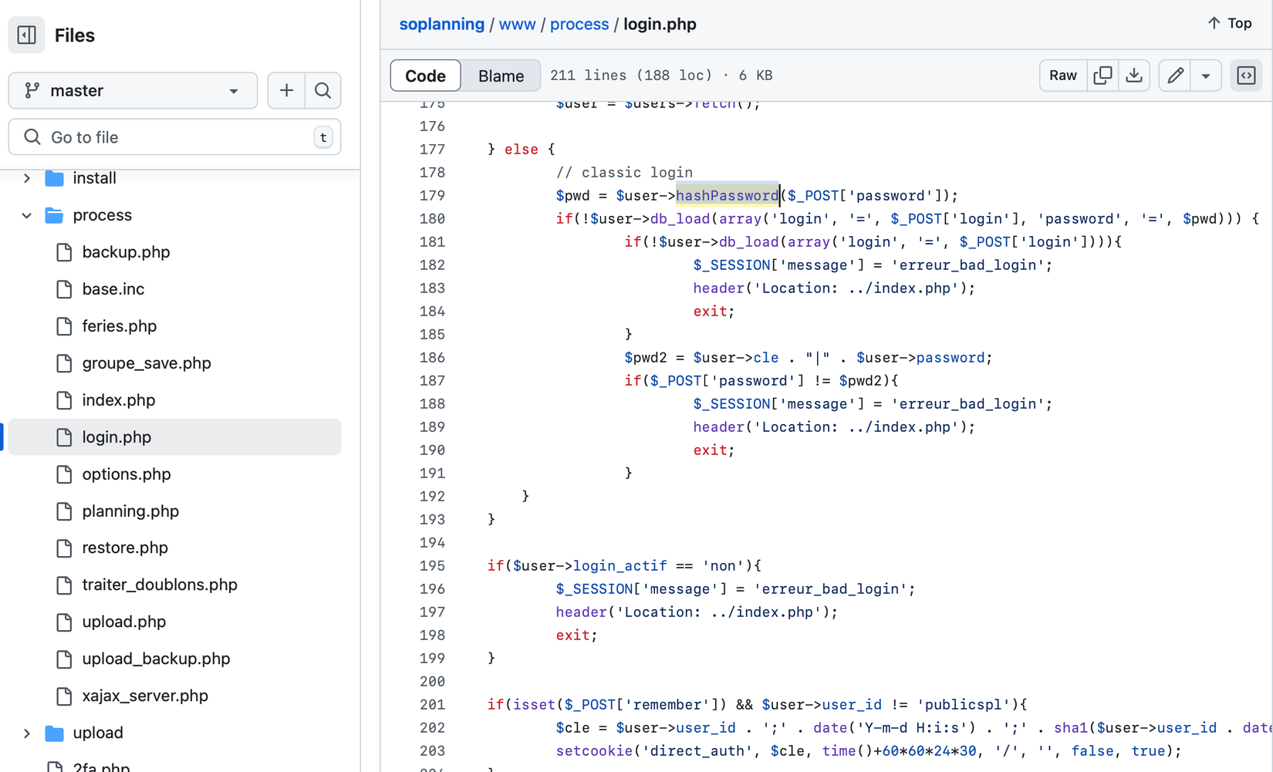Image resolution: width=1273 pixels, height=772 pixels.
Task: Select the Code tab
Action: click(425, 76)
